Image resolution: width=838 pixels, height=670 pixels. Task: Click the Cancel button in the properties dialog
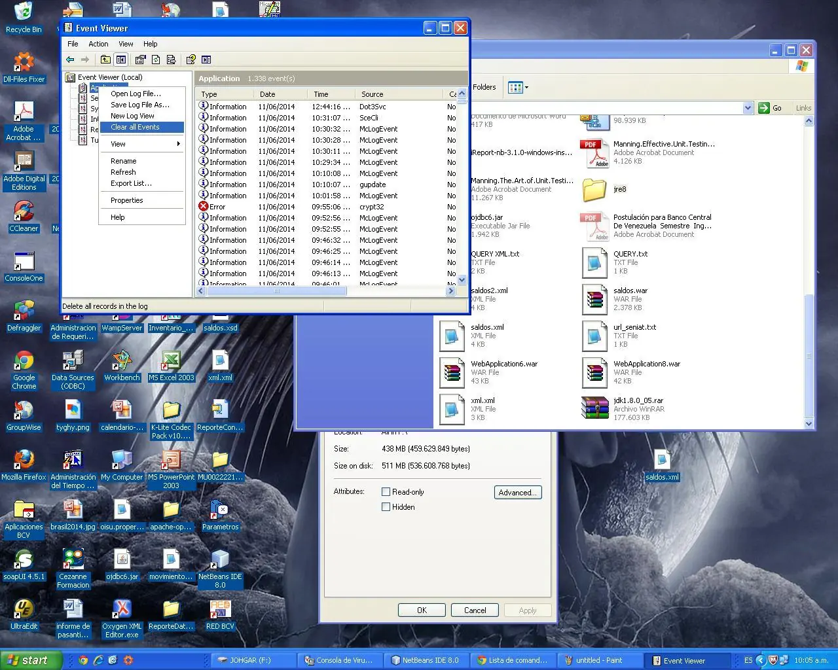pyautogui.click(x=475, y=610)
